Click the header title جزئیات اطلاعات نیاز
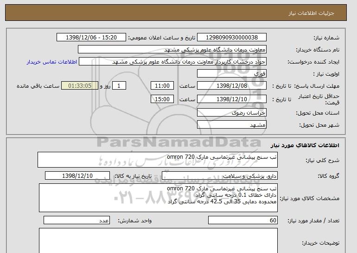 click(x=311, y=13)
